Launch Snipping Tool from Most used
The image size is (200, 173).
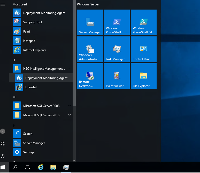(x=41, y=22)
